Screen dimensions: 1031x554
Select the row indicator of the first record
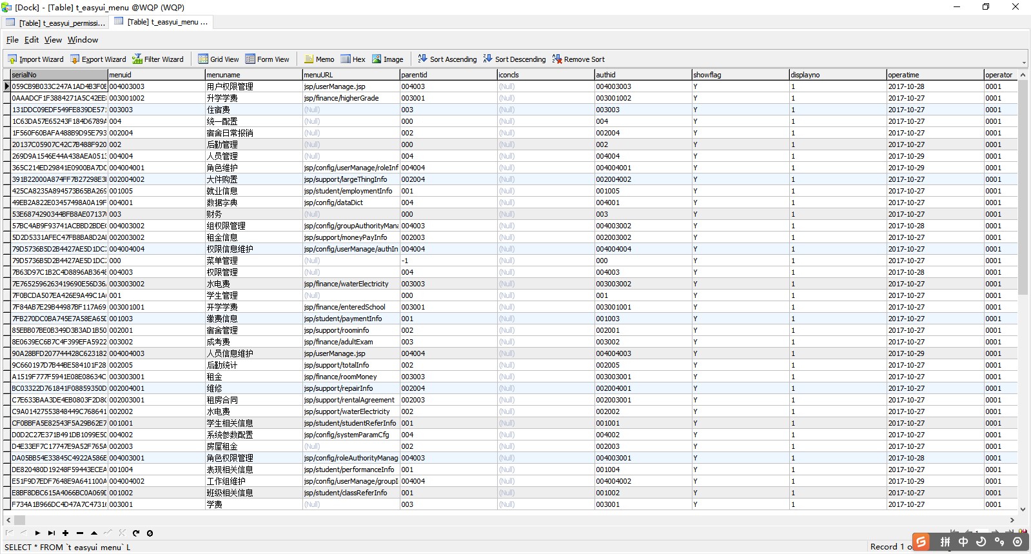click(x=7, y=86)
